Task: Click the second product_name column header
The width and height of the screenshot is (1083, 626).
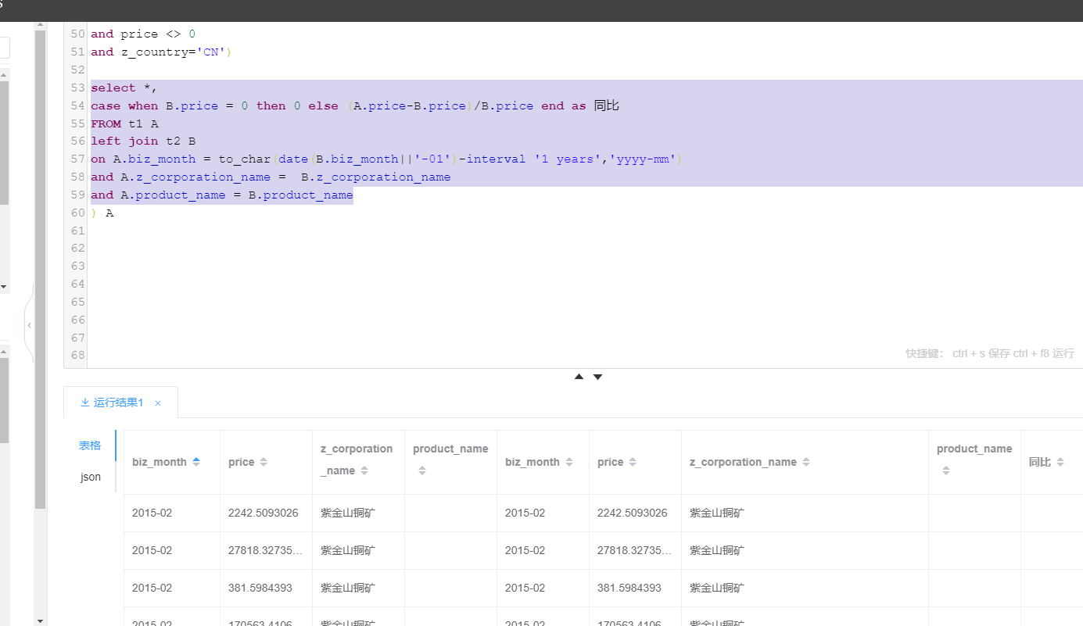Action: (x=974, y=449)
